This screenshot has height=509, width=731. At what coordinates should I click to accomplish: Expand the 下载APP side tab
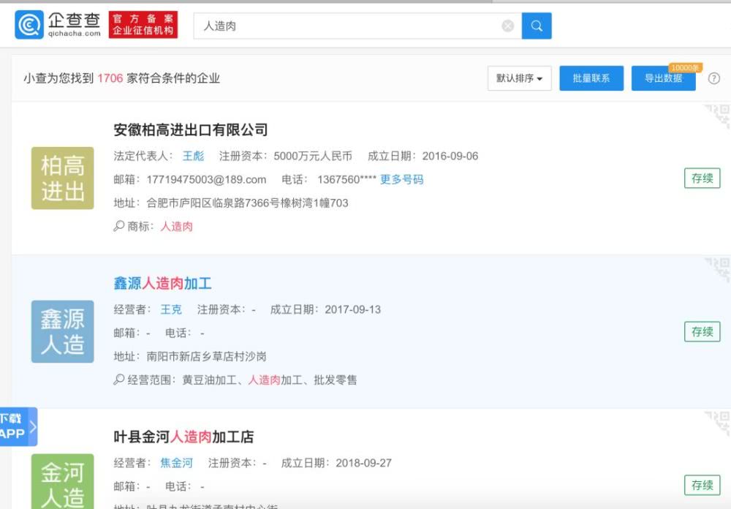coord(18,426)
